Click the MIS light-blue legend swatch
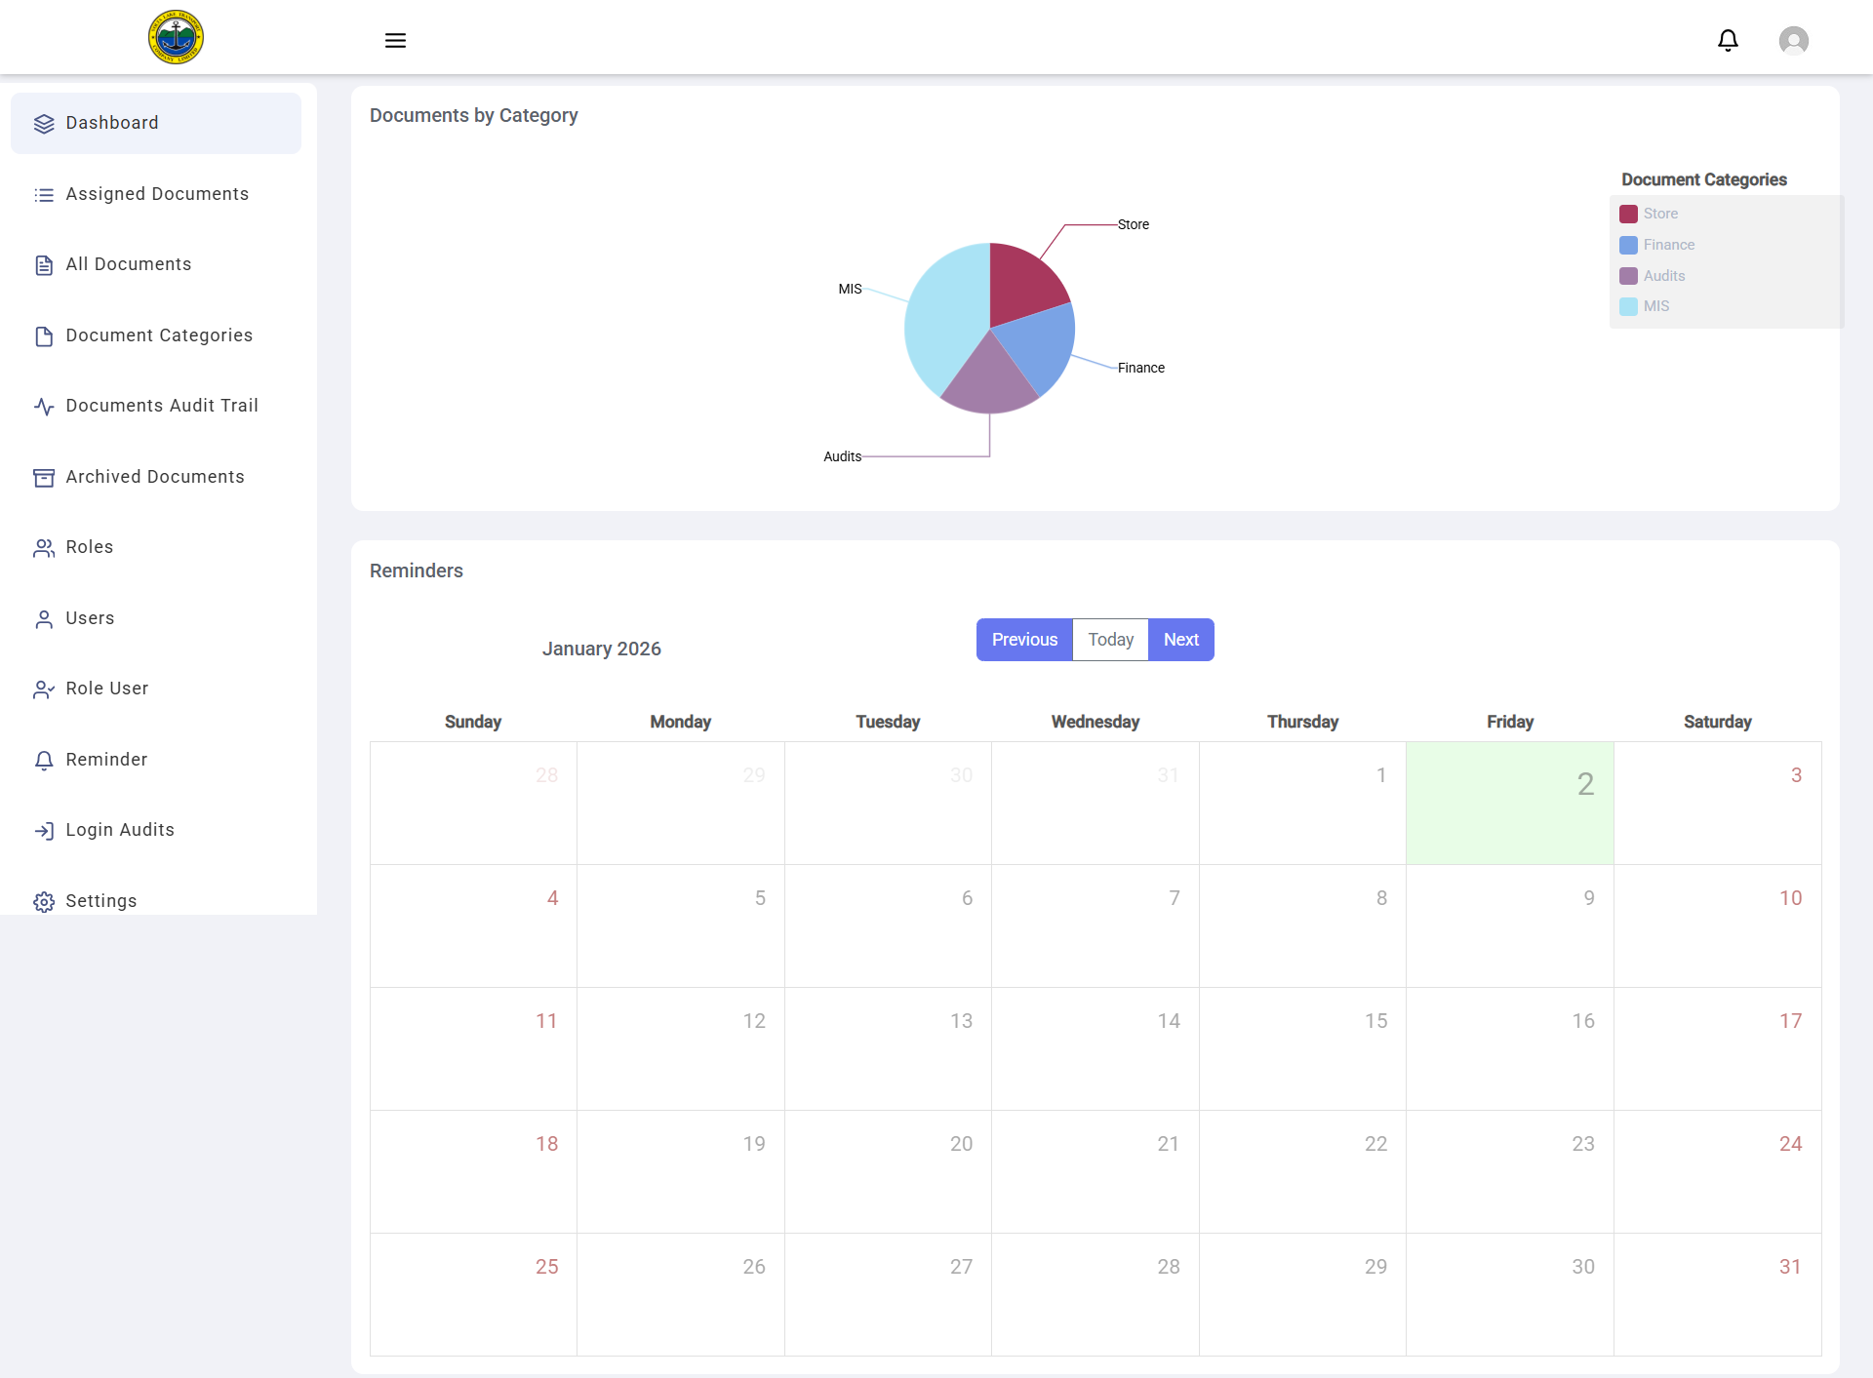The width and height of the screenshot is (1873, 1378). click(1628, 306)
